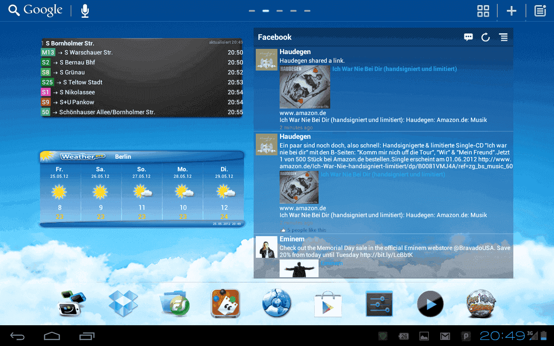Open Google search magnifier icon

pos(14,11)
